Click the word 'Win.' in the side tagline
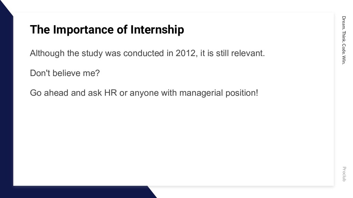 pyautogui.click(x=344, y=60)
